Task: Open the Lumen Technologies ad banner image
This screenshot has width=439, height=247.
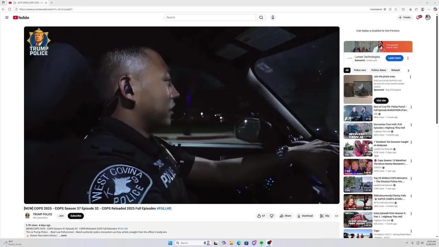Action: pos(378,47)
